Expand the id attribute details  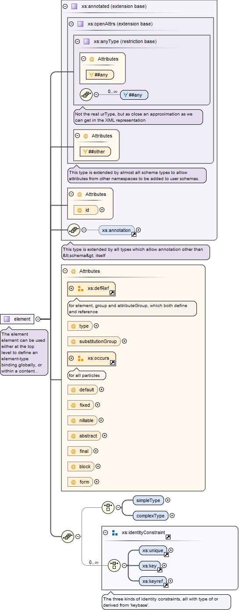(x=102, y=210)
